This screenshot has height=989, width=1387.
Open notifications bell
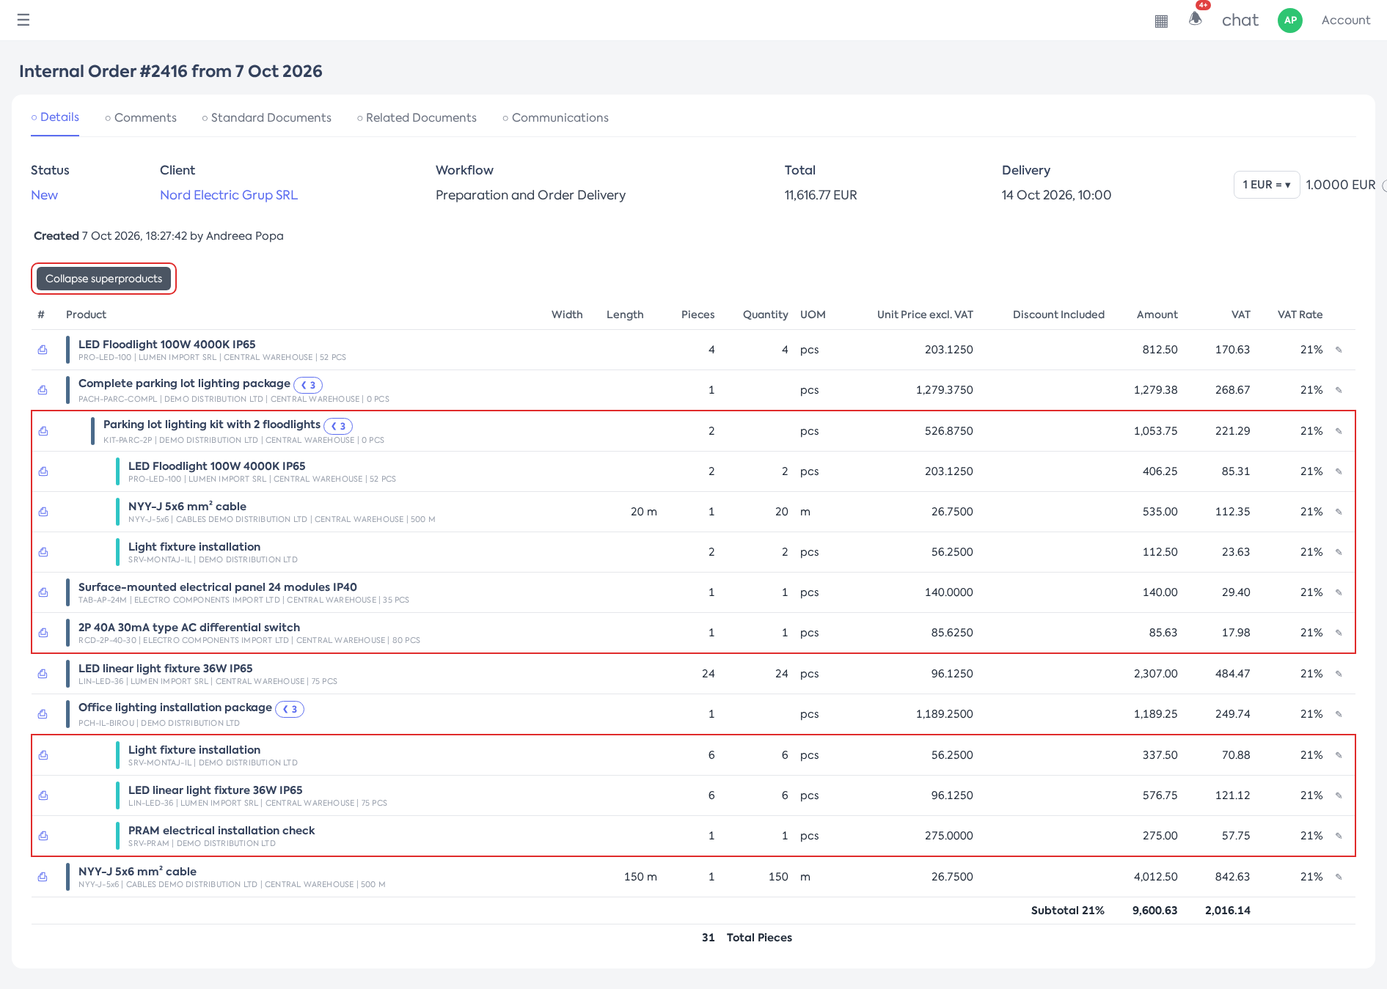click(x=1196, y=19)
